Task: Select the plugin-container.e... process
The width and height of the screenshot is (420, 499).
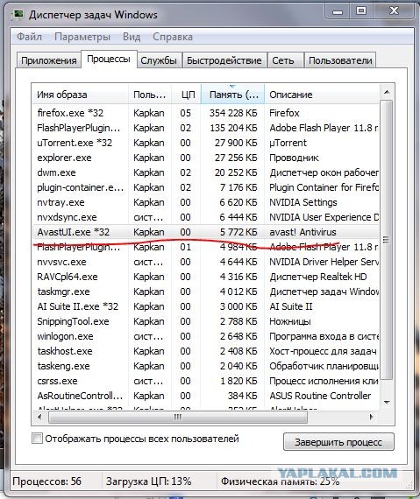Action: click(205, 187)
